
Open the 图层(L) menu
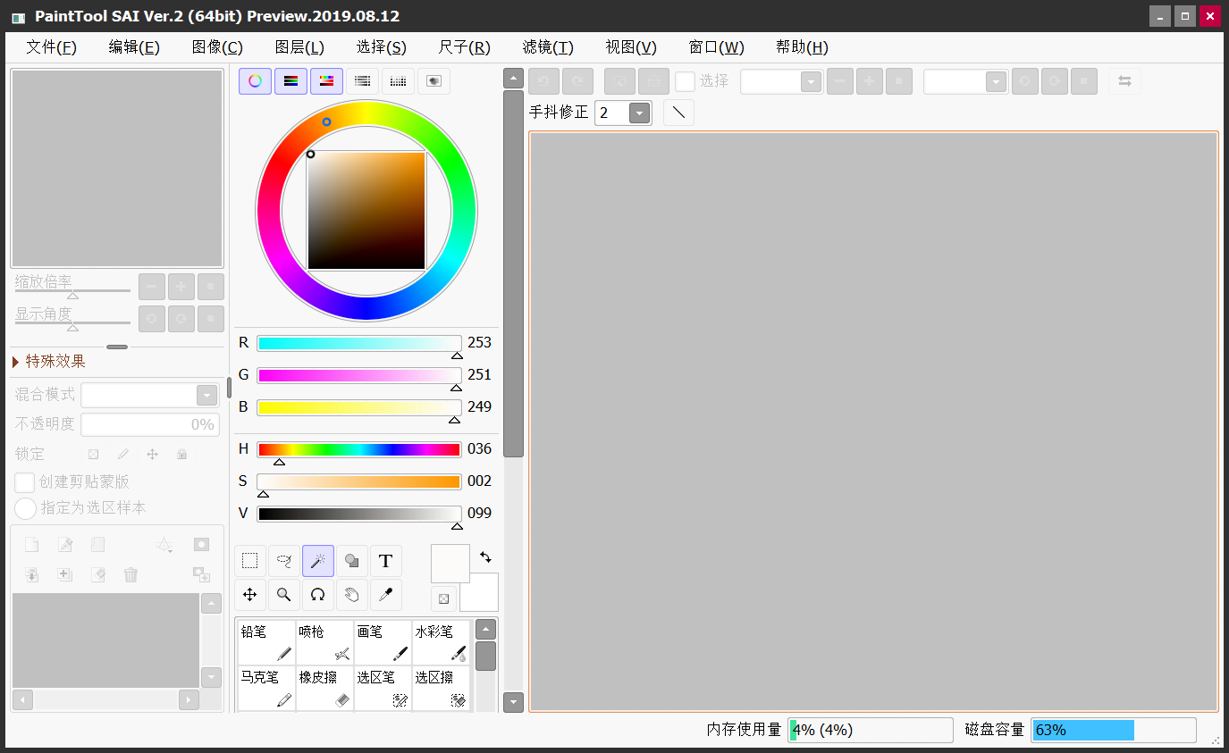(x=299, y=47)
